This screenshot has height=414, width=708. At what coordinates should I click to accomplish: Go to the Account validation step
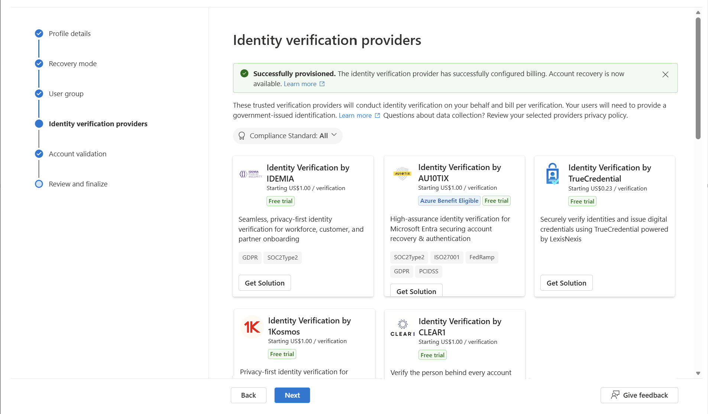pos(78,154)
